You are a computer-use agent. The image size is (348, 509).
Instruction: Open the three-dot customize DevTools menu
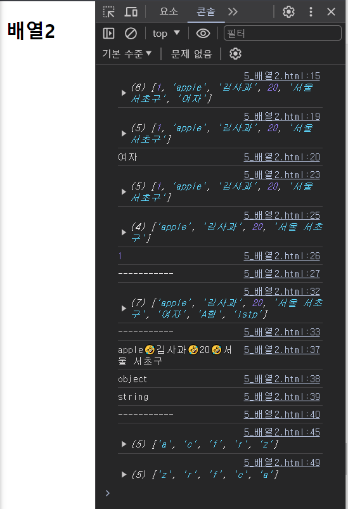[x=311, y=12]
